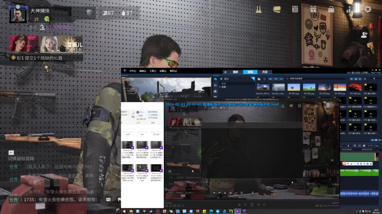Open the 文件 menu in video editor
Image resolution: width=382 pixels, height=214 pixels.
[x=133, y=71]
